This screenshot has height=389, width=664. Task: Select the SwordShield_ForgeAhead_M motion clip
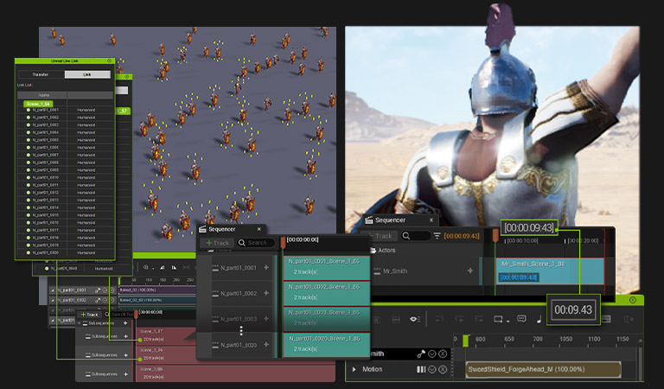coord(543,369)
